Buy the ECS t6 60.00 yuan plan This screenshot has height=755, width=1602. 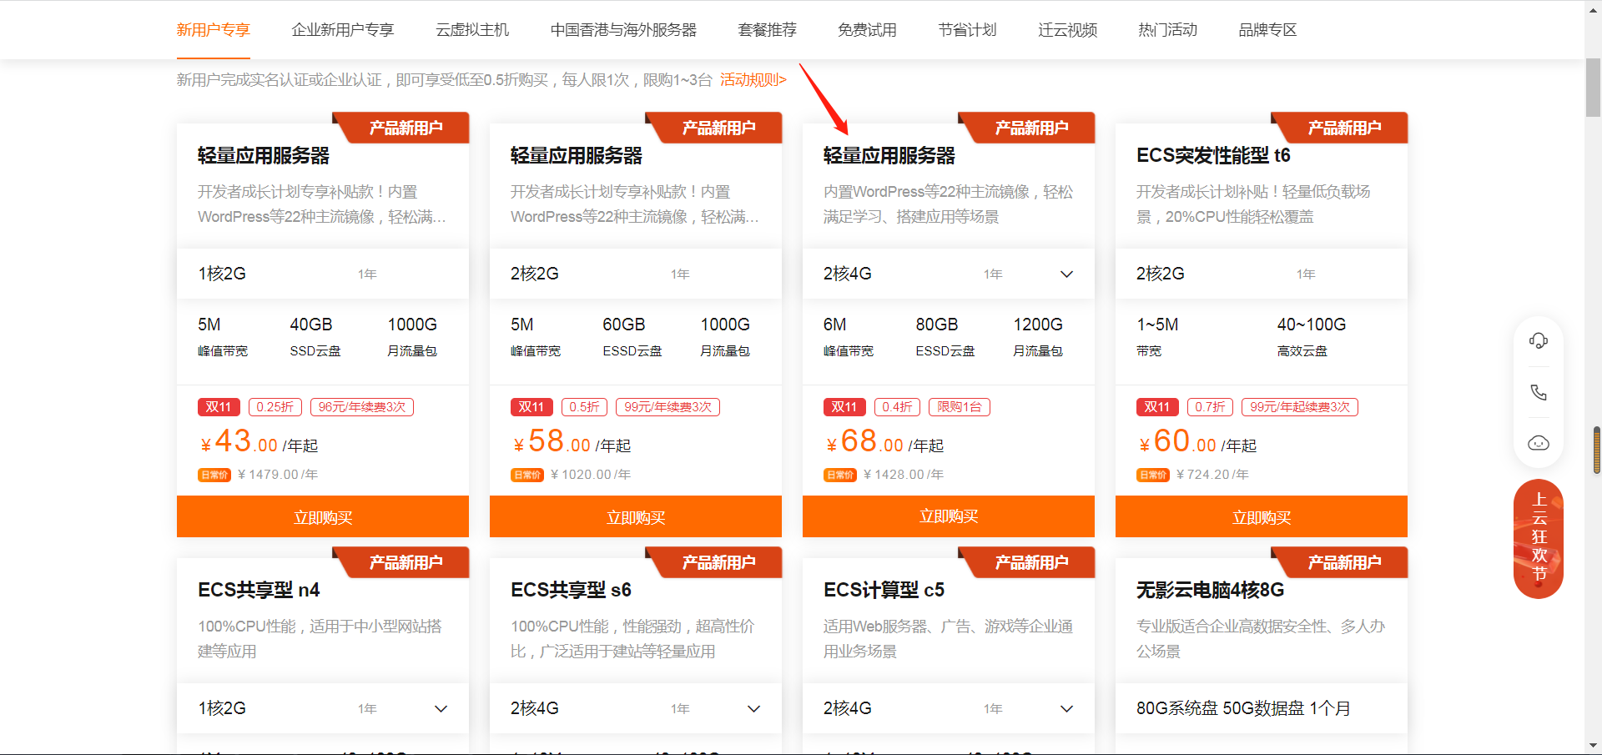tap(1262, 517)
